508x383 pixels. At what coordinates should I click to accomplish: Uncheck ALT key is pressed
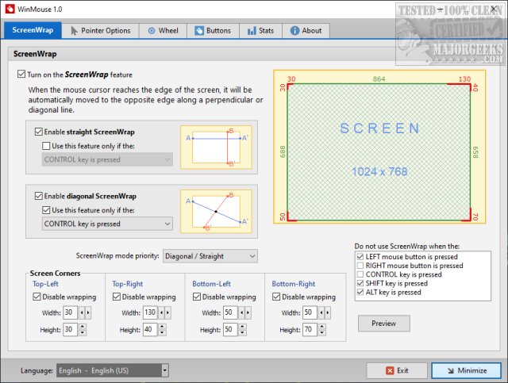tap(360, 293)
